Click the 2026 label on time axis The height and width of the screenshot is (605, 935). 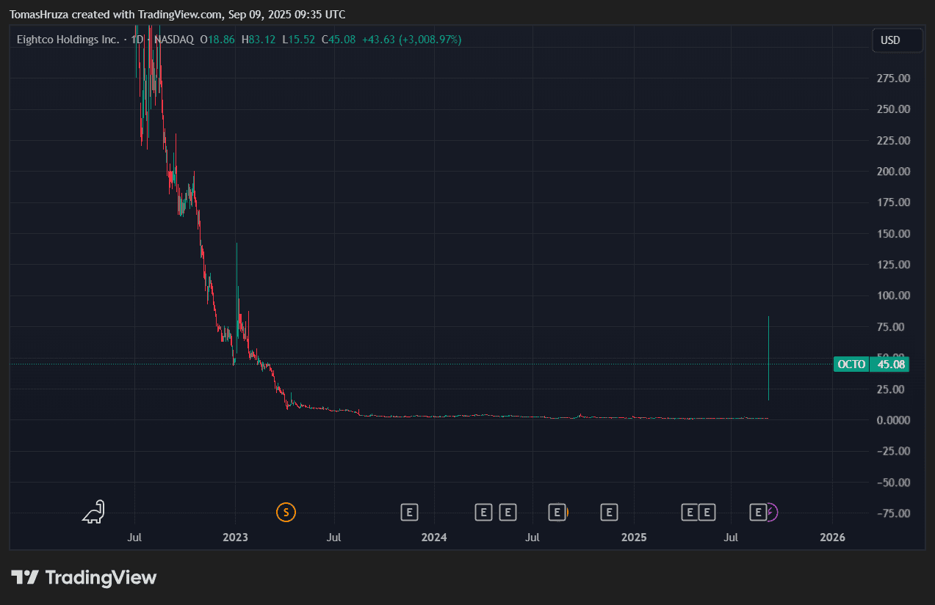point(832,538)
